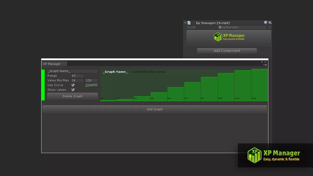The image size is (313, 176).
Task: Collapse the Xp Manager (Script) component
Action: [x=185, y=23]
